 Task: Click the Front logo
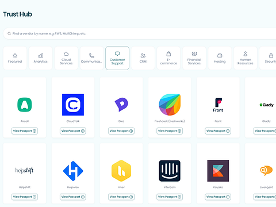pos(218,105)
